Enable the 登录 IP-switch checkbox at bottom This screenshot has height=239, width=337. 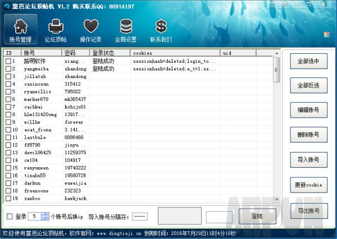(x=8, y=216)
